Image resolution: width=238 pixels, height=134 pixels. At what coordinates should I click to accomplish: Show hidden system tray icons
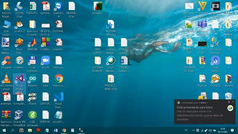[x=193, y=130]
